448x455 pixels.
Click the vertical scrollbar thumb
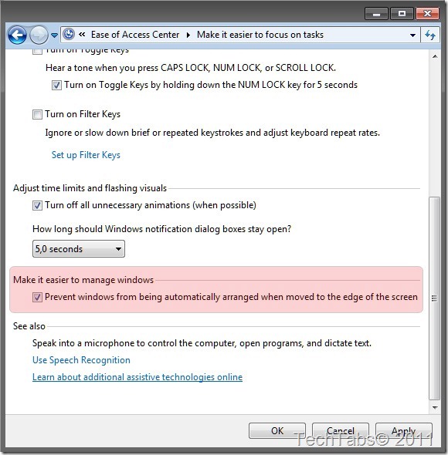tap(435, 298)
